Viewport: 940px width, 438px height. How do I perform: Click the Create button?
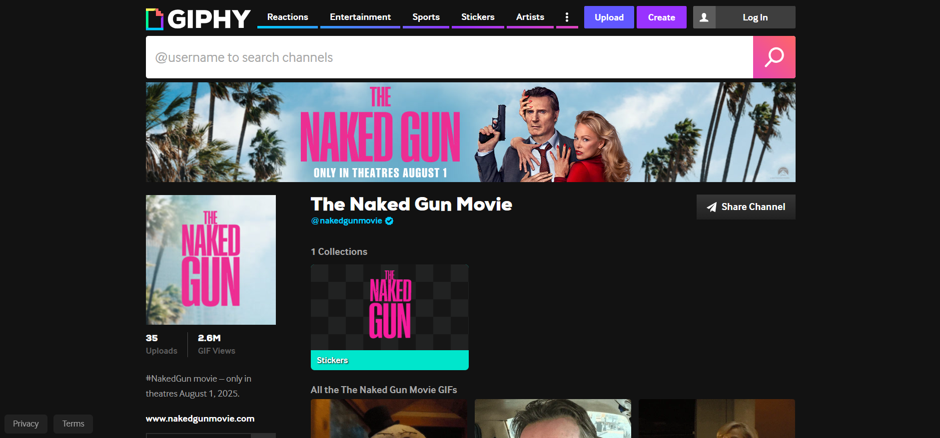[x=662, y=17]
